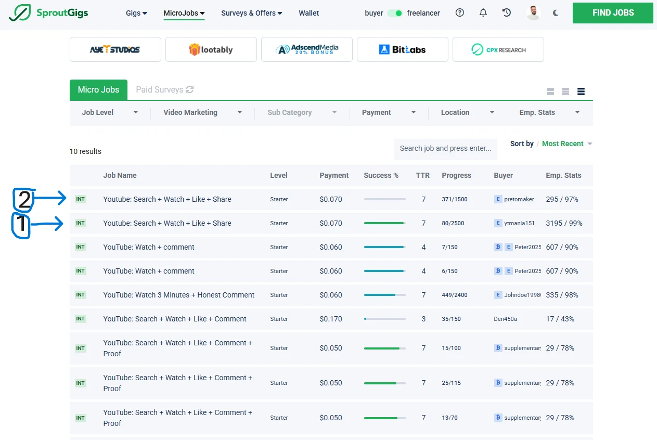Open the notifications bell
The height and width of the screenshot is (440, 657).
(x=483, y=13)
